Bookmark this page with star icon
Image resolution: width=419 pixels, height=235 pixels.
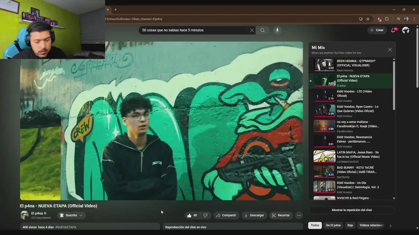point(368,19)
